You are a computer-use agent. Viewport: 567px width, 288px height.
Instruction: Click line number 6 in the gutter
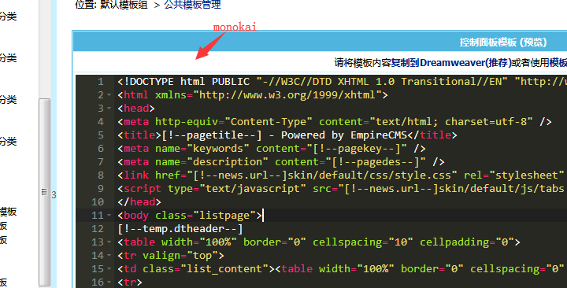pyautogui.click(x=101, y=149)
